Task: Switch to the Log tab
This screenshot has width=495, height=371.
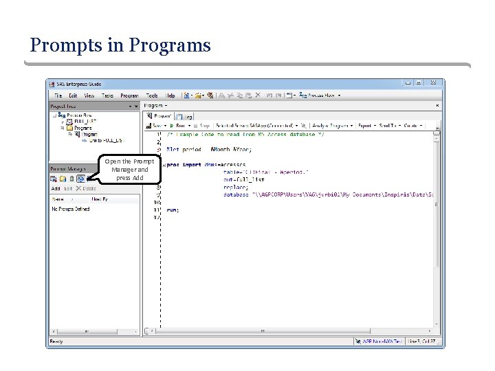Action: point(184,116)
